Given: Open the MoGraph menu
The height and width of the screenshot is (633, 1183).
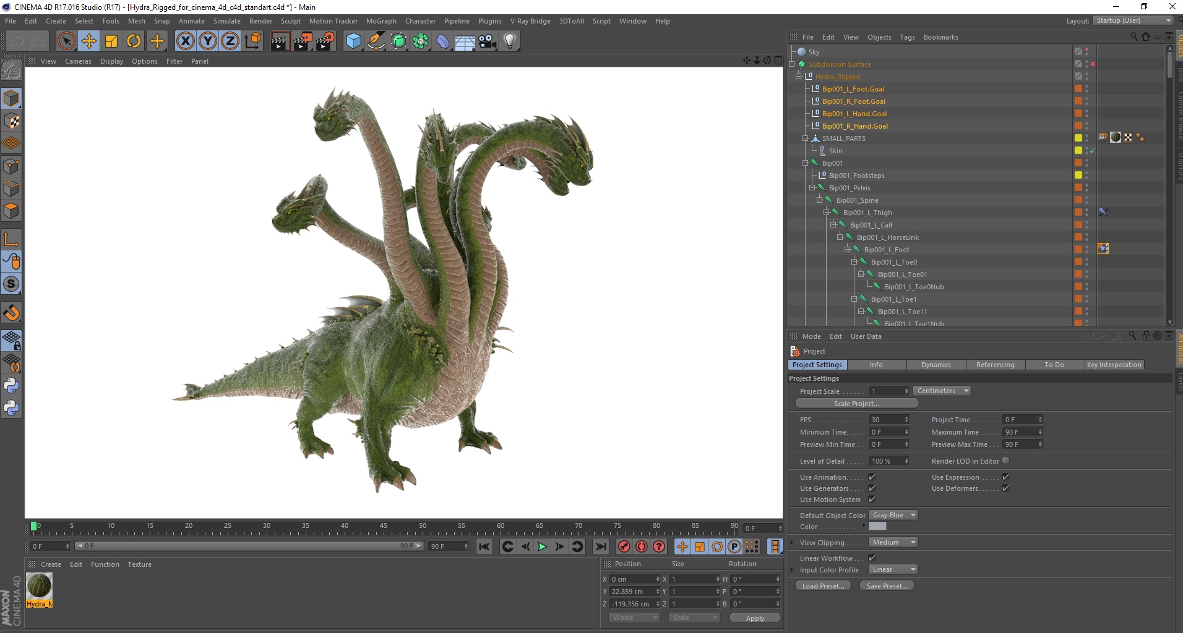Looking at the screenshot, I should [381, 21].
